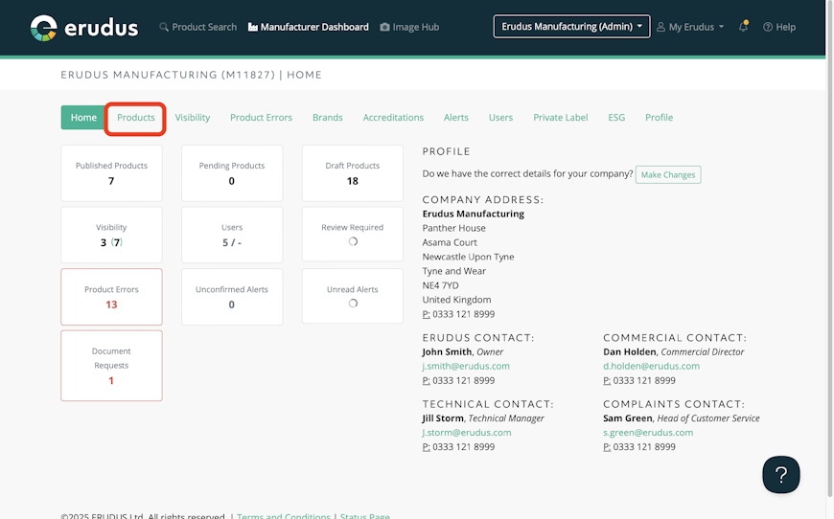Go to Manufacturer Dashboard
Image resolution: width=834 pixels, height=519 pixels.
click(x=309, y=27)
